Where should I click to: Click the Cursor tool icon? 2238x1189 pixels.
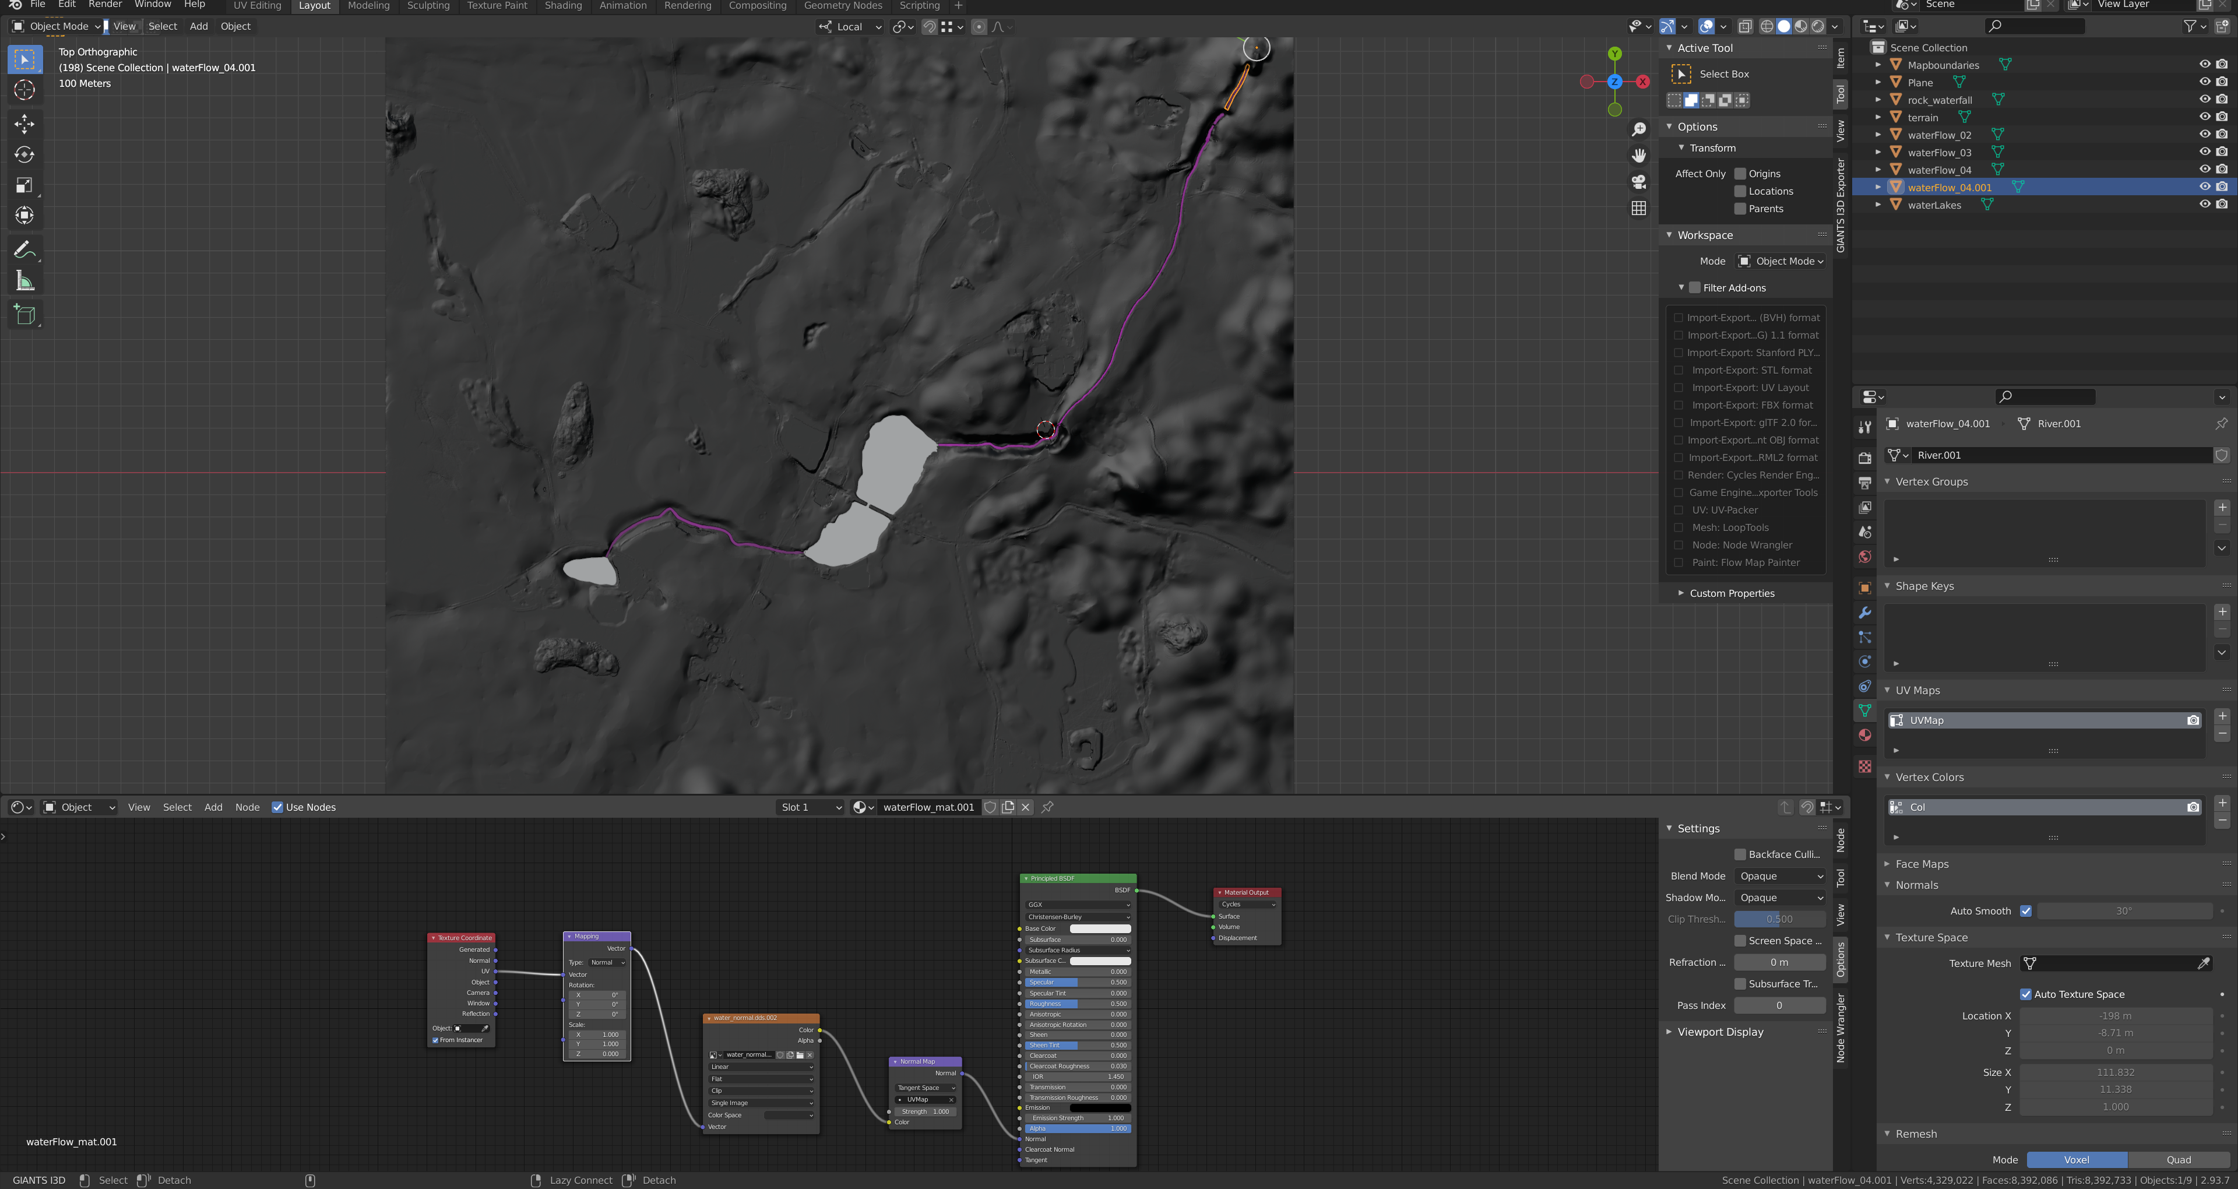[24, 90]
